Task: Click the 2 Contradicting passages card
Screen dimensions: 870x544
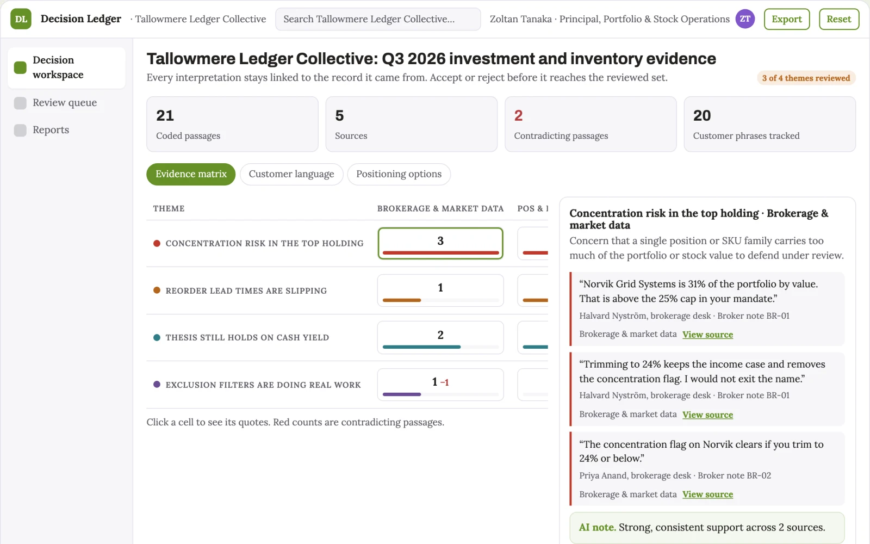Action: click(x=591, y=124)
